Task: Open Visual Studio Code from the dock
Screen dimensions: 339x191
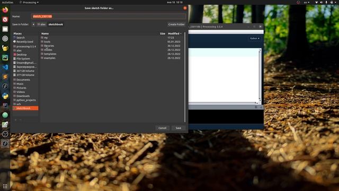Action: (5, 67)
